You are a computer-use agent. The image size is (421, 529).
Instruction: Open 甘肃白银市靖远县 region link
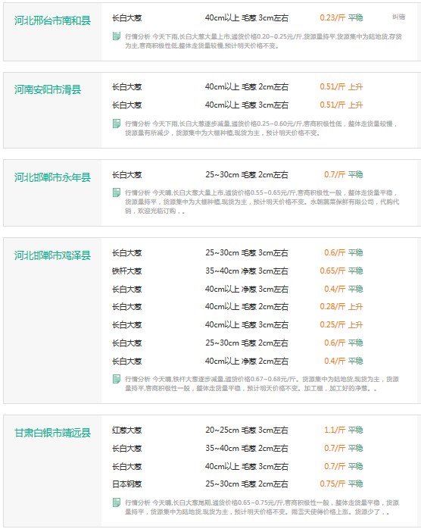(52, 433)
